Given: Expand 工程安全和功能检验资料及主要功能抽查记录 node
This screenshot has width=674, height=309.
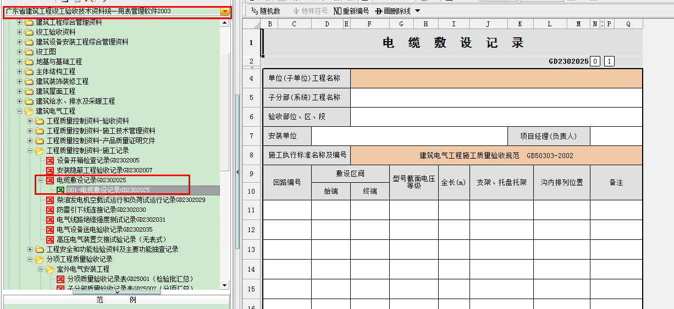Looking at the screenshot, I should pyautogui.click(x=30, y=249).
